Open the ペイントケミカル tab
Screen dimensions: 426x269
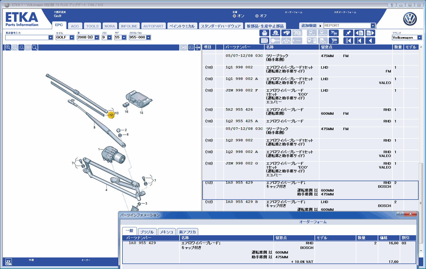pyautogui.click(x=182, y=26)
